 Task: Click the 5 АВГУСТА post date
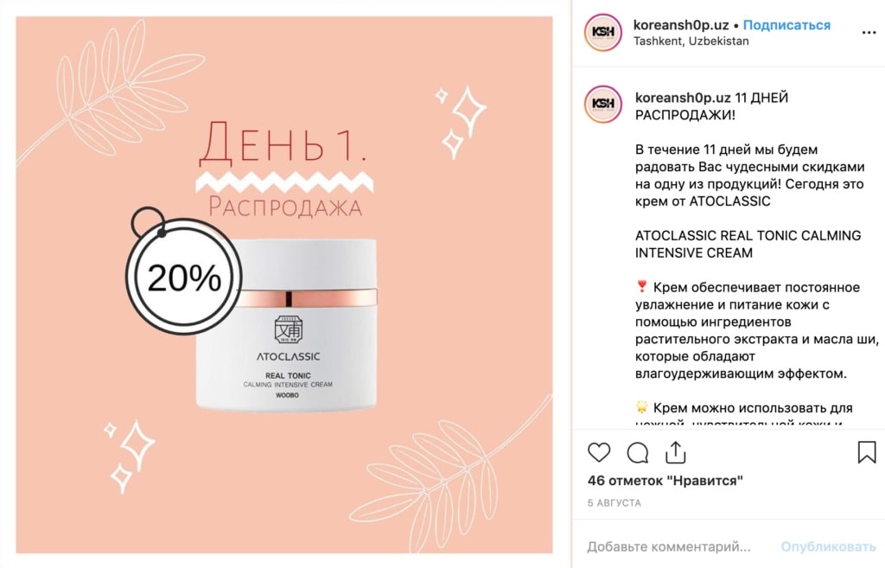[614, 503]
